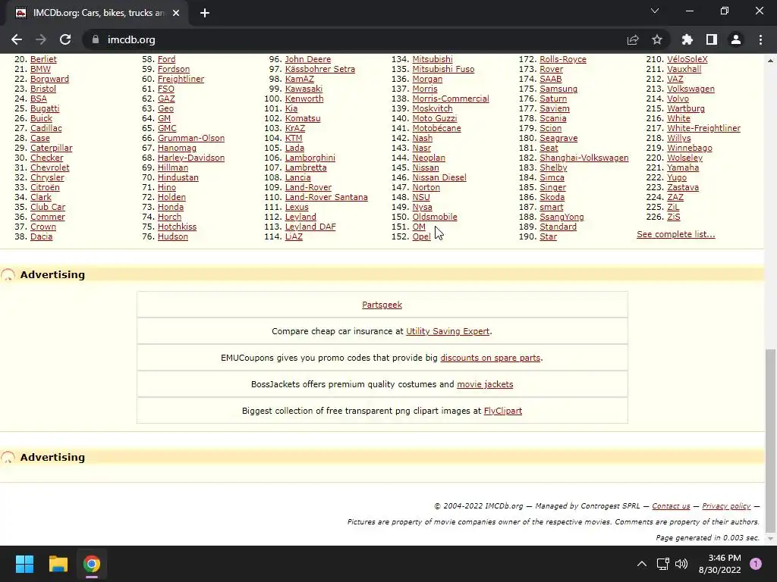Open the Contact us footer link
Screen dimensions: 777x582
tap(671, 505)
